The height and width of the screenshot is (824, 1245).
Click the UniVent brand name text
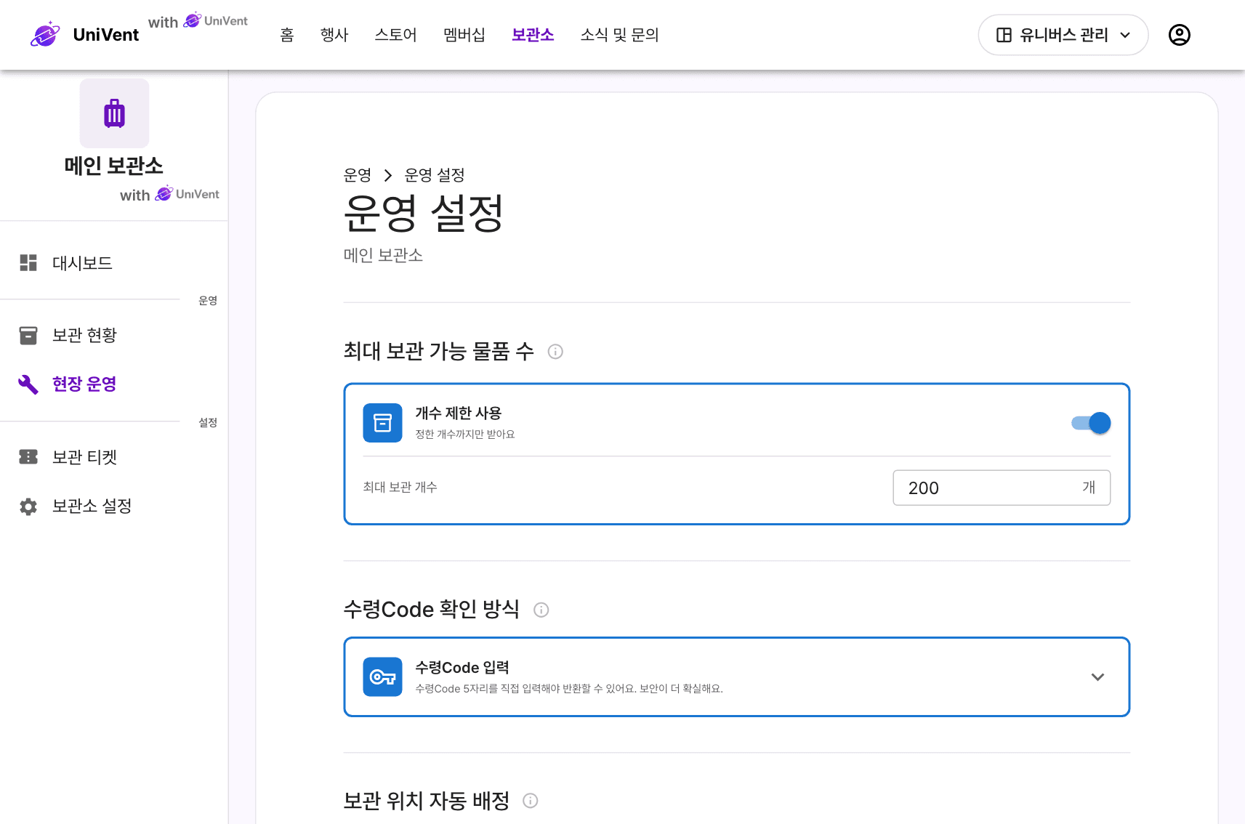click(106, 35)
